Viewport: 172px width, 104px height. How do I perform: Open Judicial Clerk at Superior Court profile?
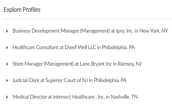(x=70, y=80)
